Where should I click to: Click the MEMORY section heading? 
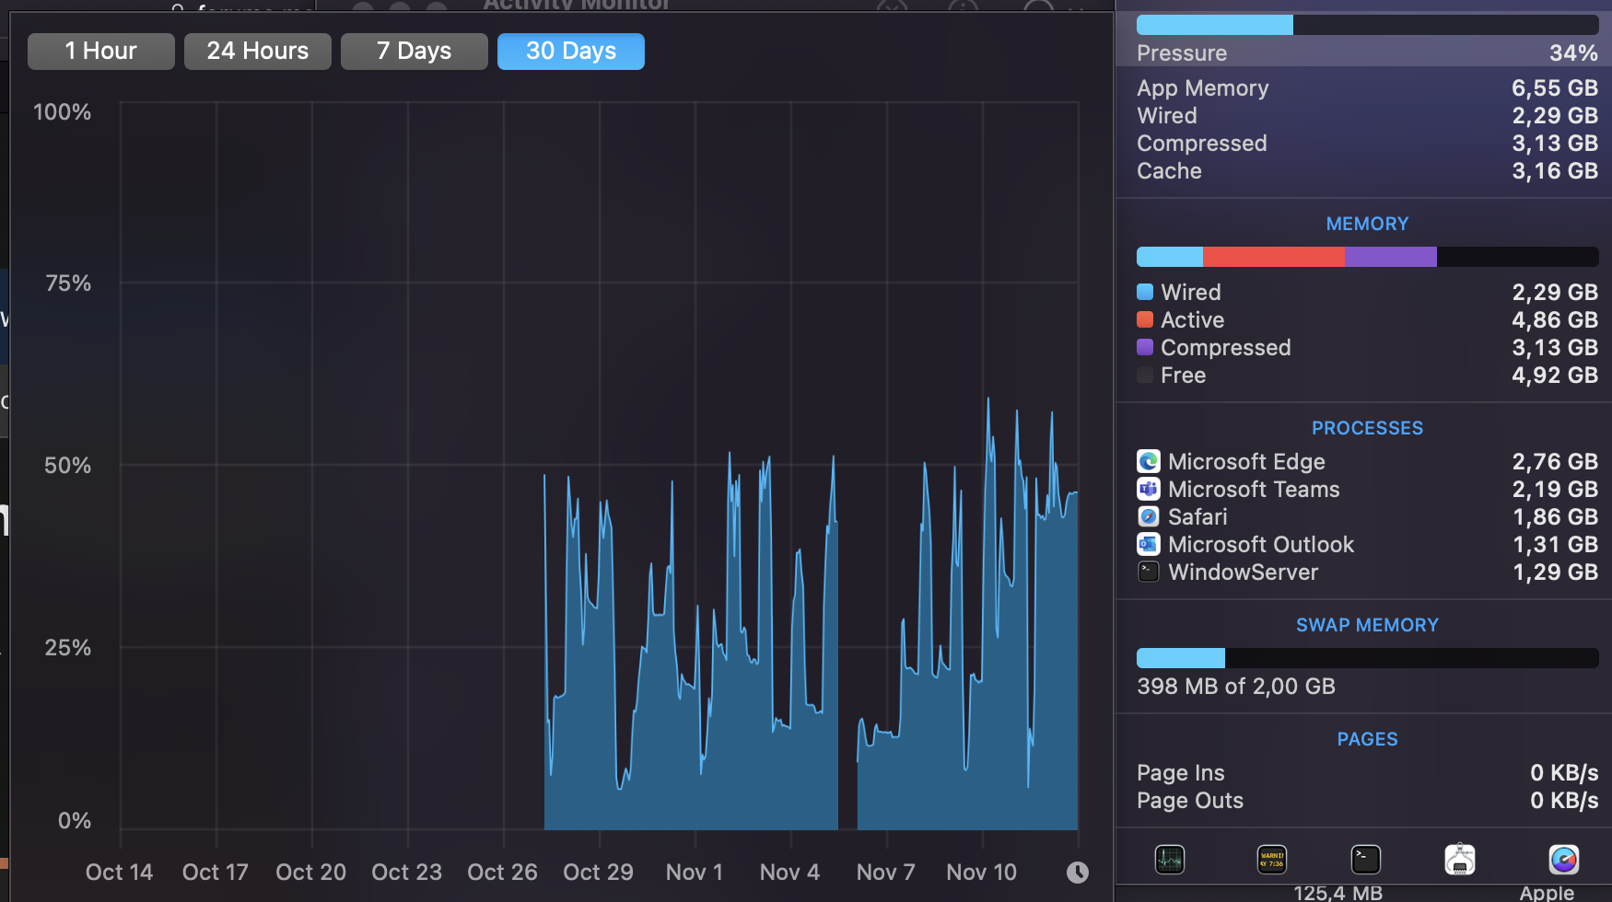coord(1368,224)
